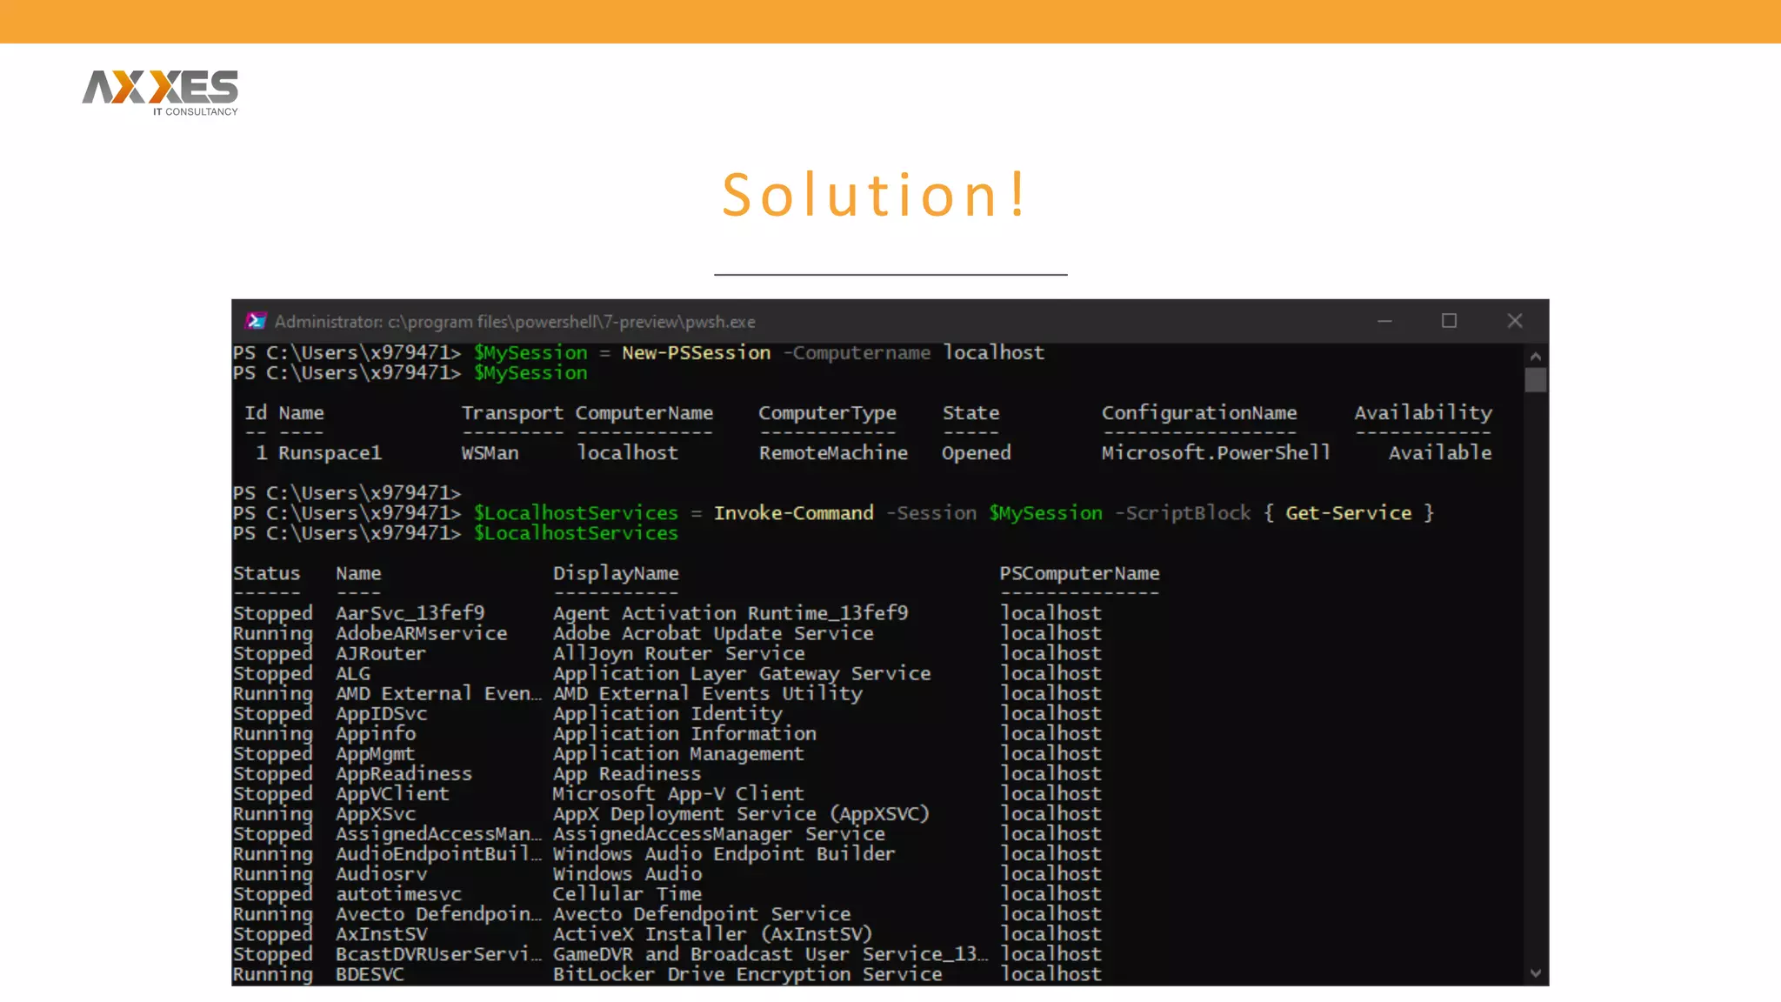Click the PSComputerName column header
1781x1002 pixels.
pos(1078,574)
